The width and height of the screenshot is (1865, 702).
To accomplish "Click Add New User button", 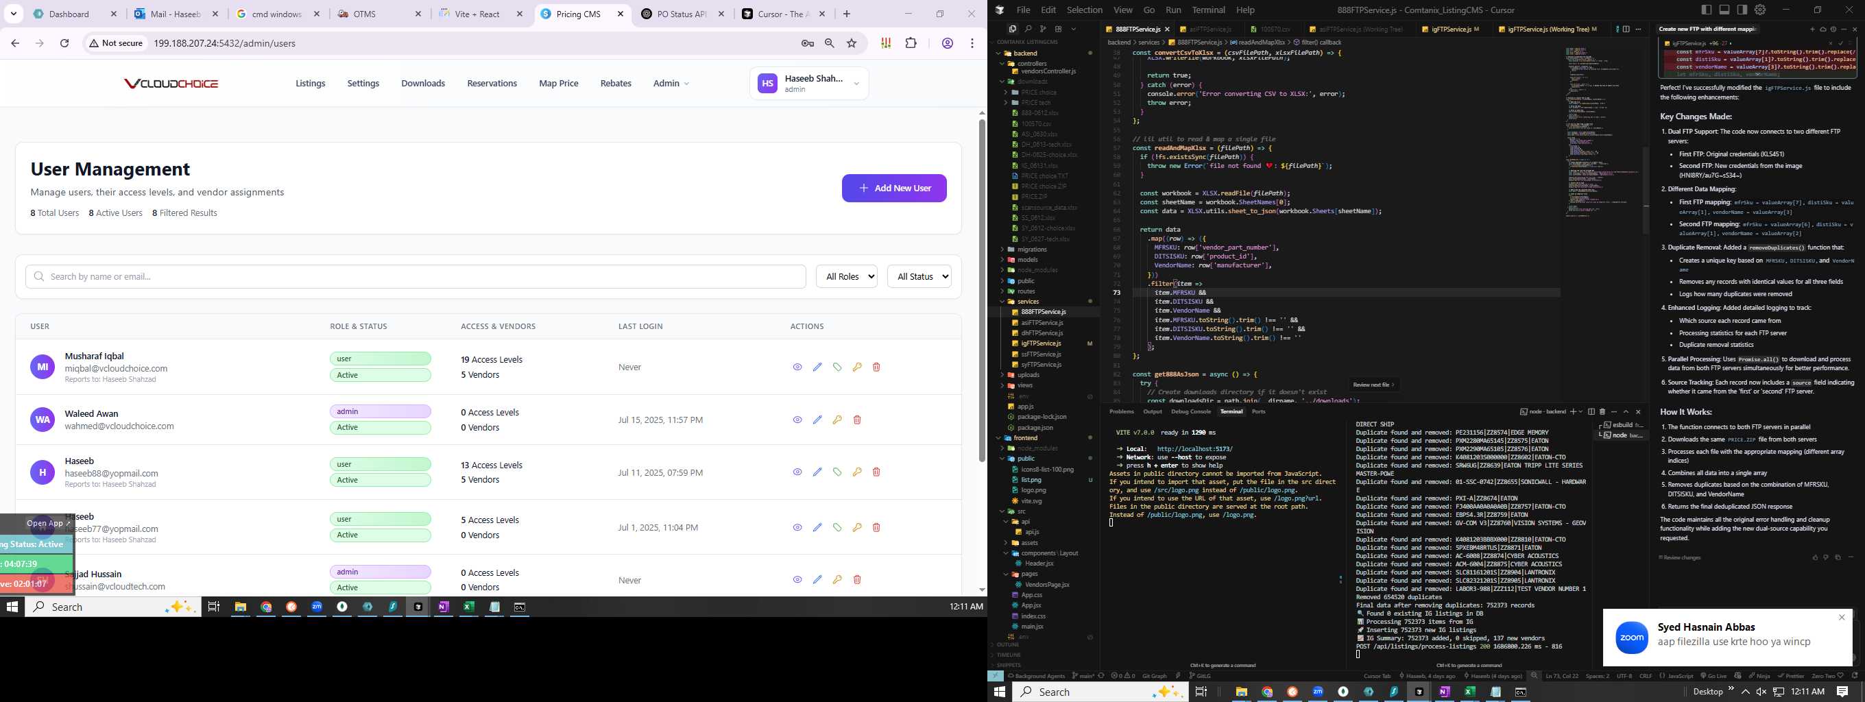I will point(894,188).
